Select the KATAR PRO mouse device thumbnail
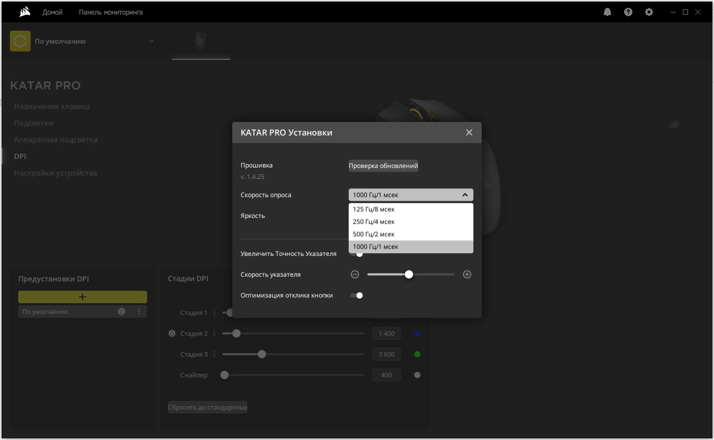This screenshot has height=440, width=714. pos(201,43)
